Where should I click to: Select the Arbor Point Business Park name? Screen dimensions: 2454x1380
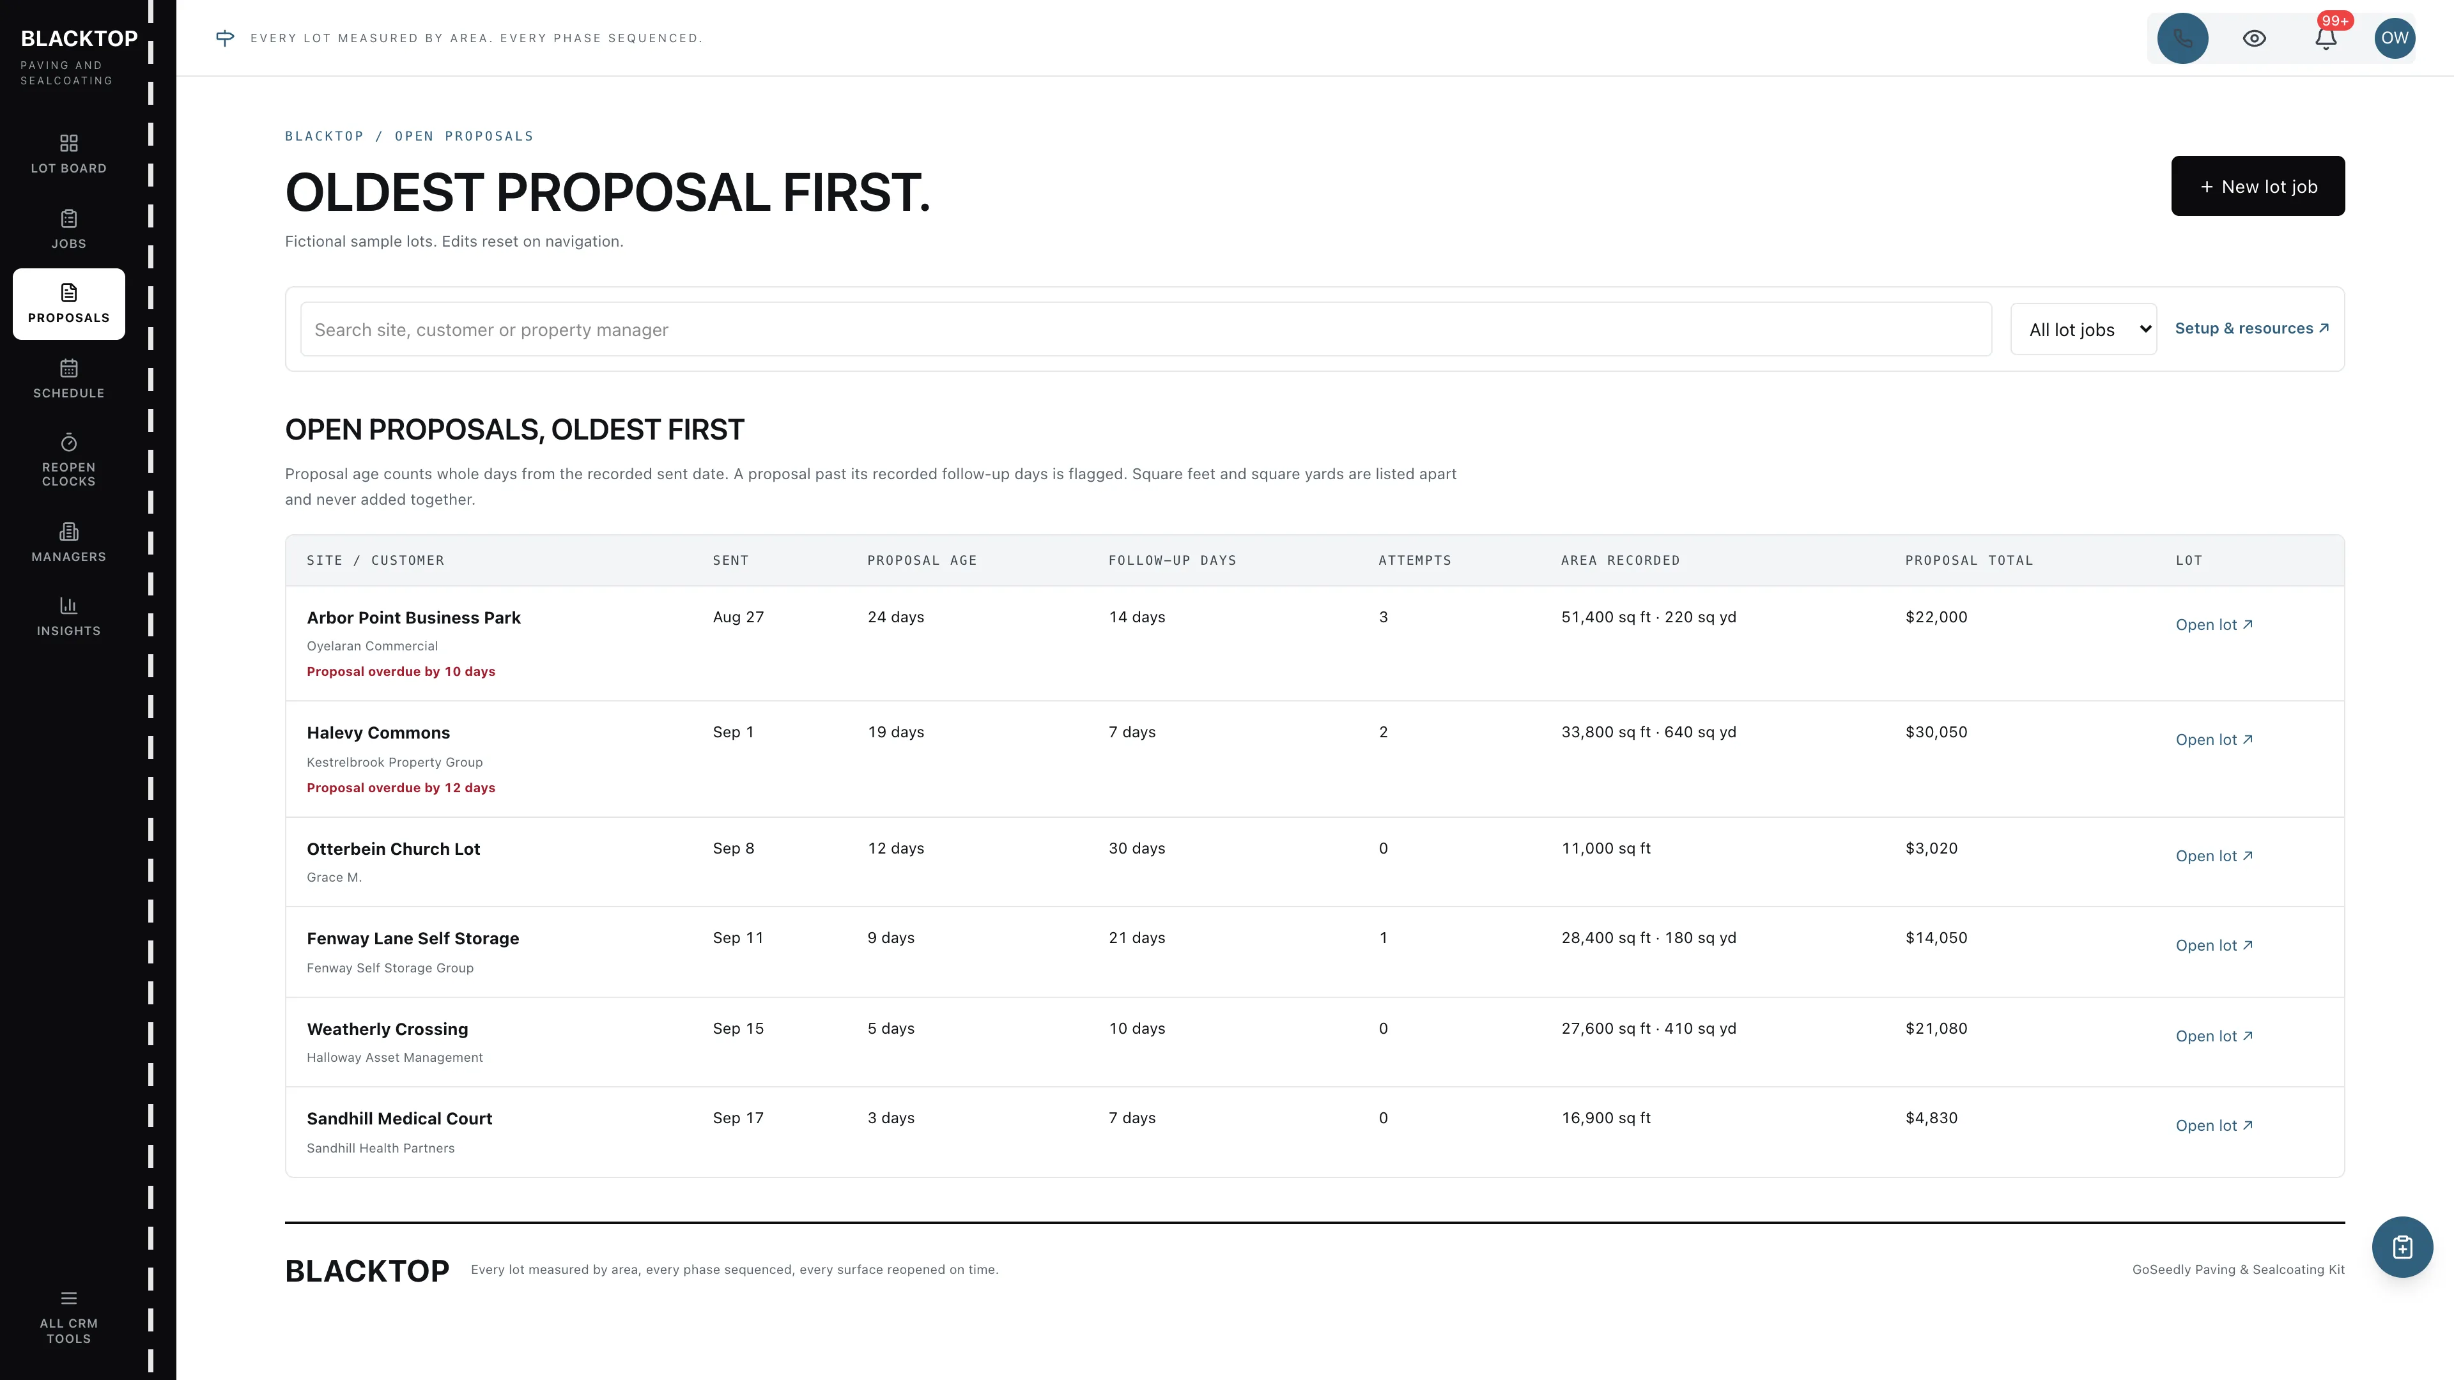tap(413, 618)
